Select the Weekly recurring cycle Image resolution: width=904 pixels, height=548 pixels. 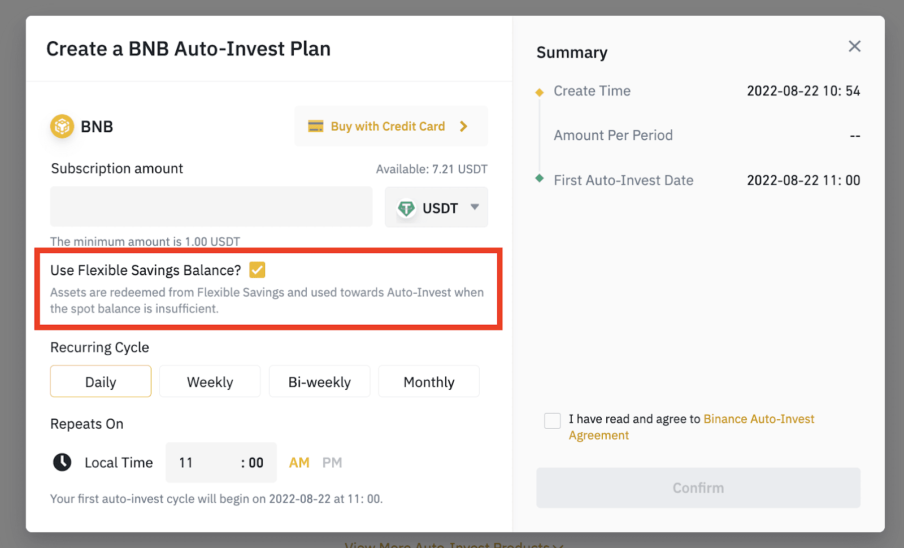click(x=210, y=382)
